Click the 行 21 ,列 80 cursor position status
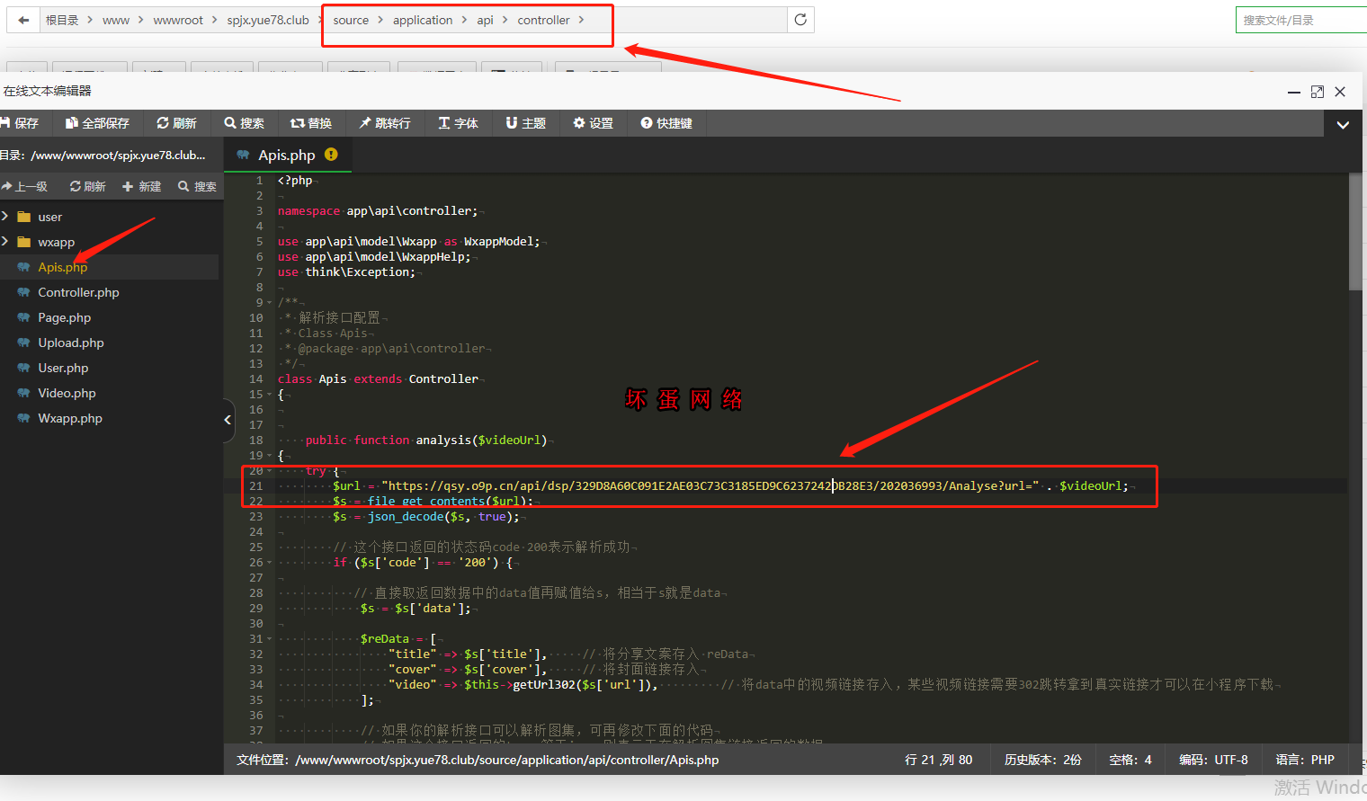The image size is (1367, 801). click(938, 760)
